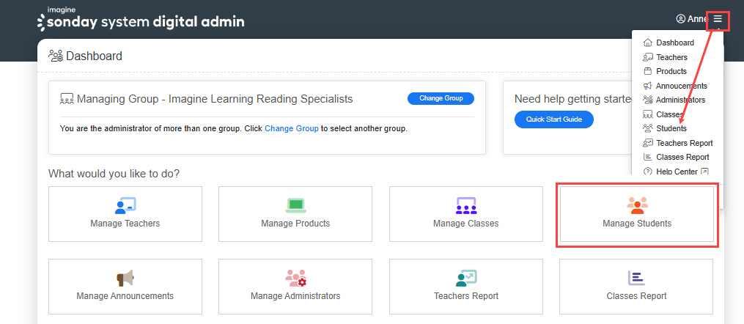Viewport: 744px width, 324px height.
Task: Open the Manage Products card
Action: coord(295,214)
